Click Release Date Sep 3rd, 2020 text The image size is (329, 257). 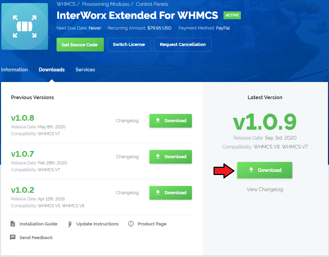tap(265, 138)
